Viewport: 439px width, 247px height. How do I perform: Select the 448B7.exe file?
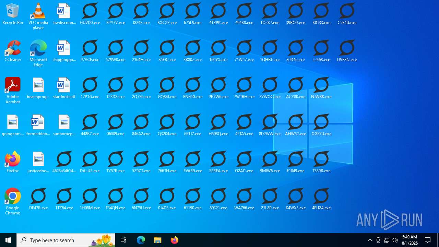point(90,126)
